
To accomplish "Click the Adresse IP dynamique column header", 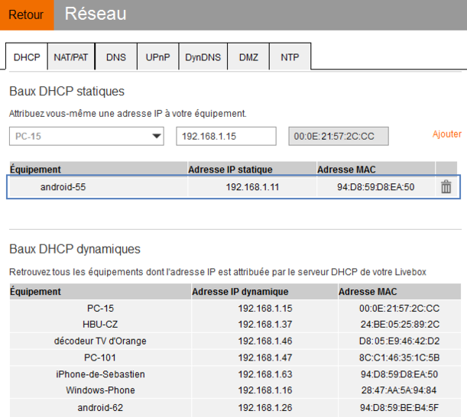I will (240, 292).
